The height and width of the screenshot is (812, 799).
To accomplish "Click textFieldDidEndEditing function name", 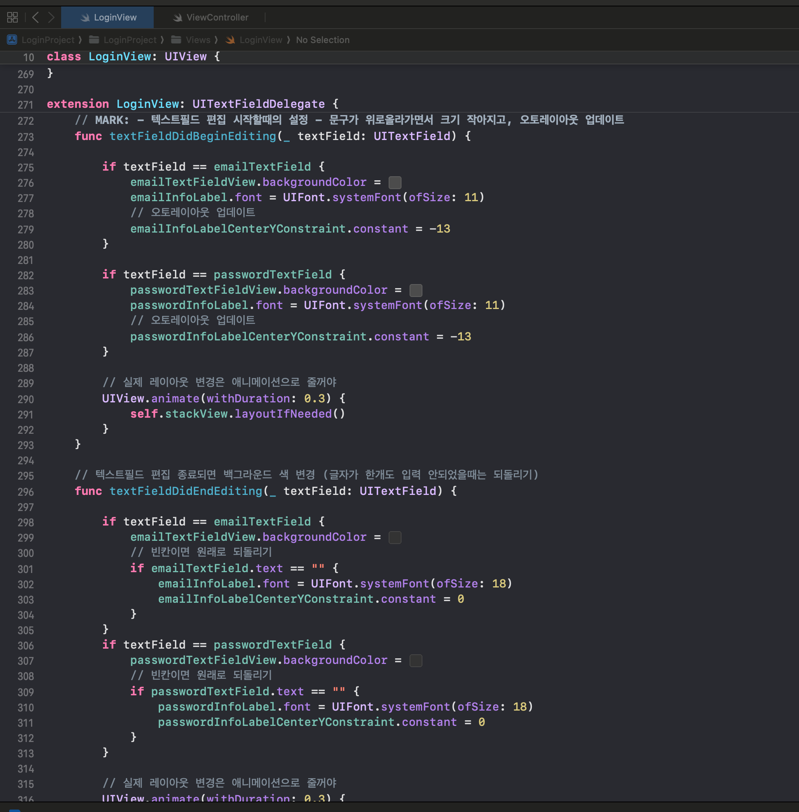I will point(186,491).
